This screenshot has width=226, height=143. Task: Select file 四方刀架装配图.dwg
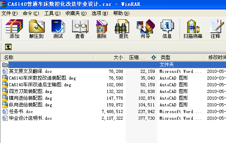point(31,91)
